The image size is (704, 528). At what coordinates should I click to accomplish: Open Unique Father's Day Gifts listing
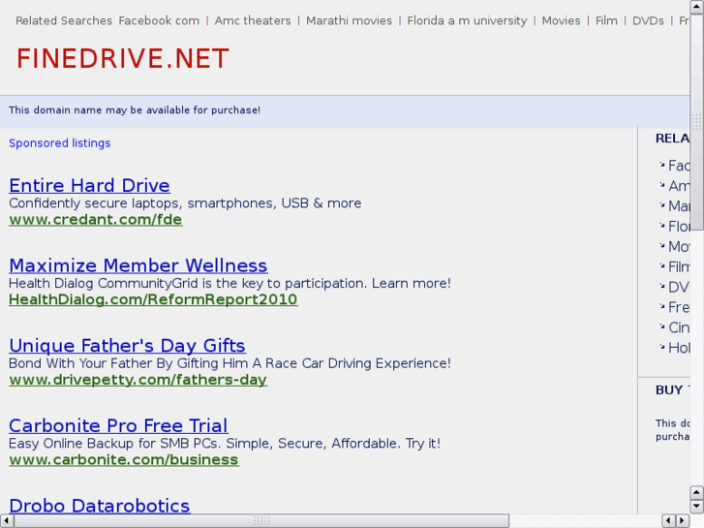click(127, 346)
